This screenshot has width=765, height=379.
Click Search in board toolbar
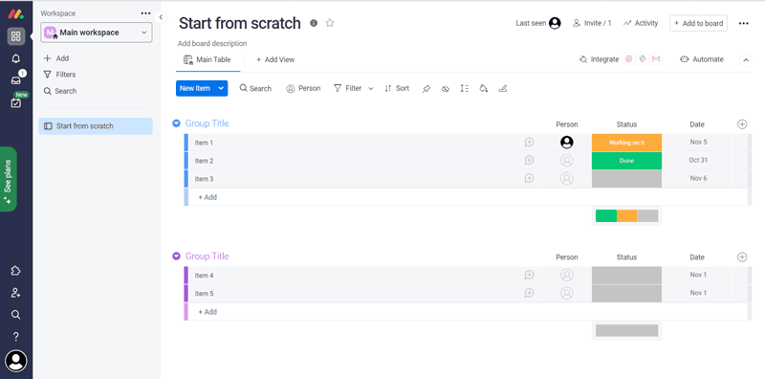pyautogui.click(x=255, y=88)
